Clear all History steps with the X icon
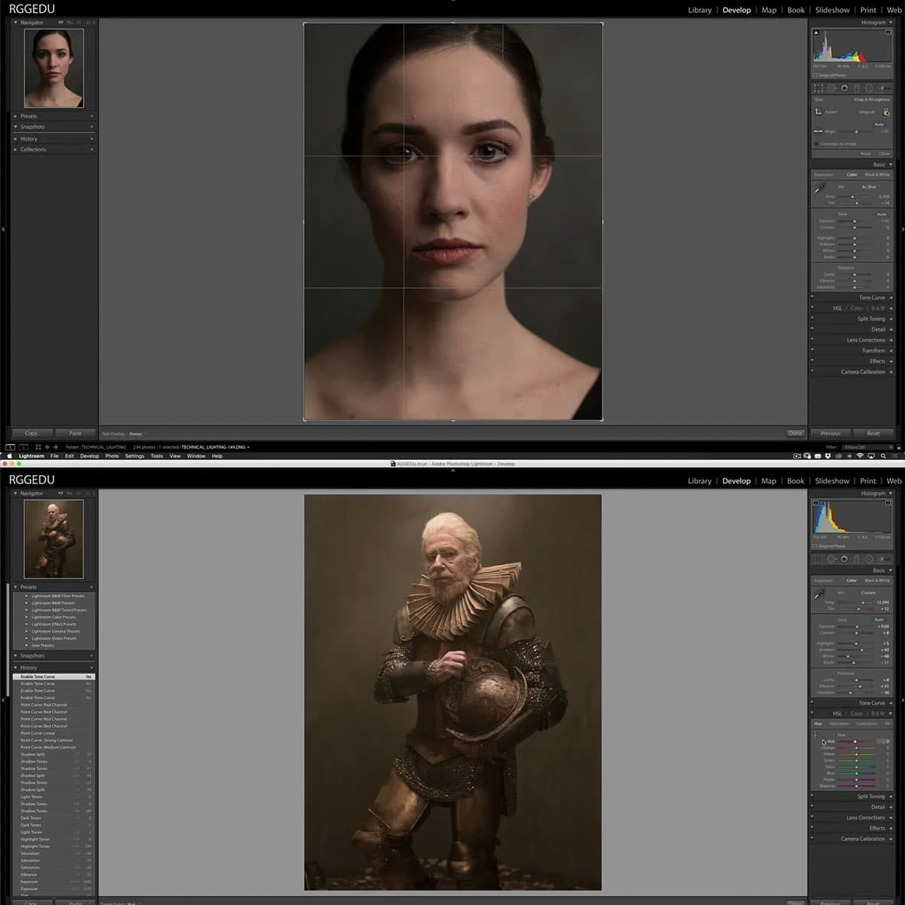Image resolution: width=905 pixels, height=905 pixels. [x=92, y=667]
